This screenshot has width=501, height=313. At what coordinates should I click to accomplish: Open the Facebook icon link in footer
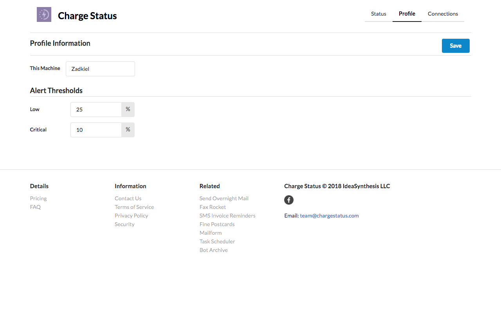coord(289,200)
